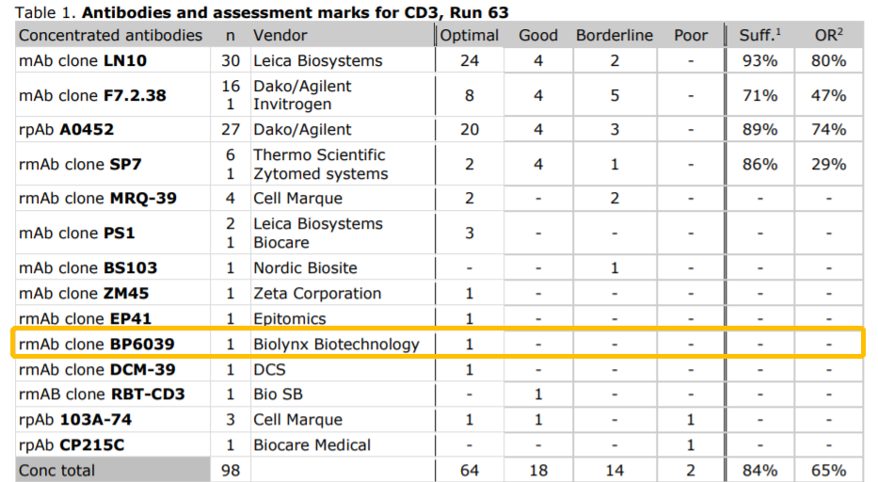Click the "Conc total" row label

click(57, 470)
